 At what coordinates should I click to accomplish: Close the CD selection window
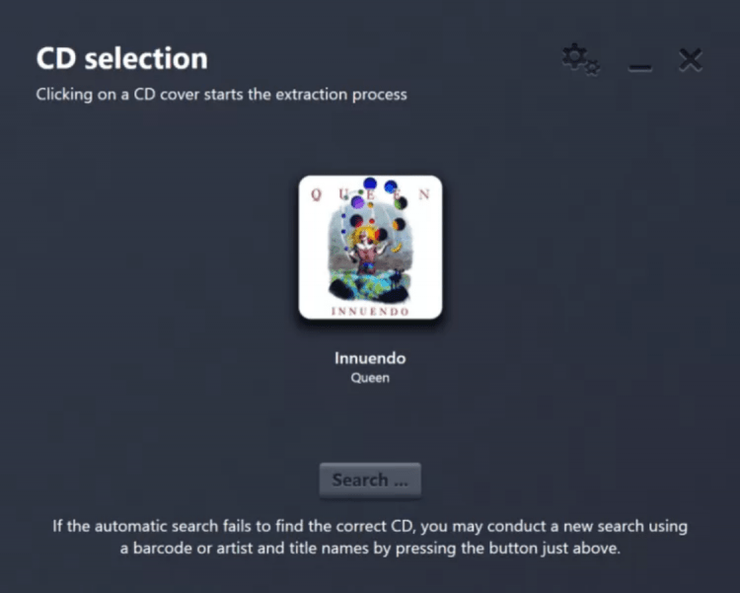pos(691,60)
